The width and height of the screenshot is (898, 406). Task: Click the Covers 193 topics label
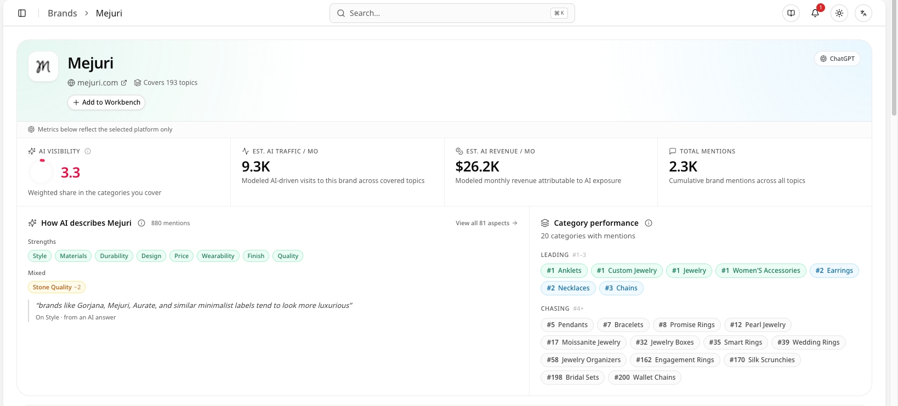[166, 83]
